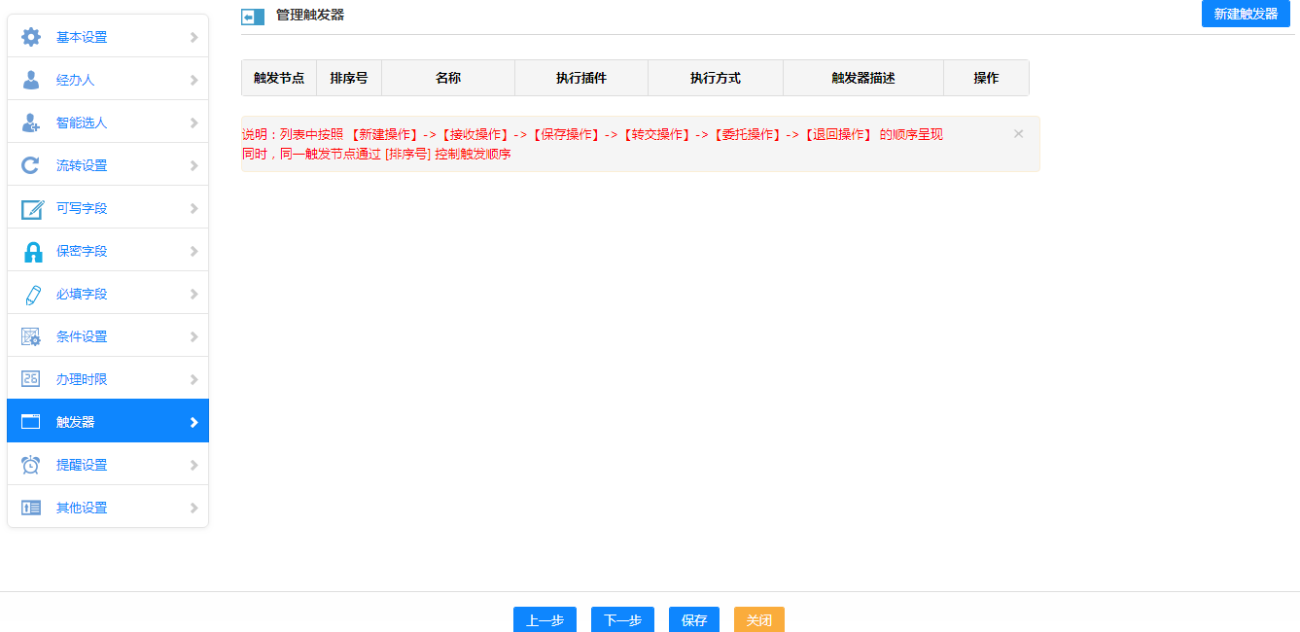Click the 保存 button
This screenshot has height=632, width=1300.
(x=694, y=619)
